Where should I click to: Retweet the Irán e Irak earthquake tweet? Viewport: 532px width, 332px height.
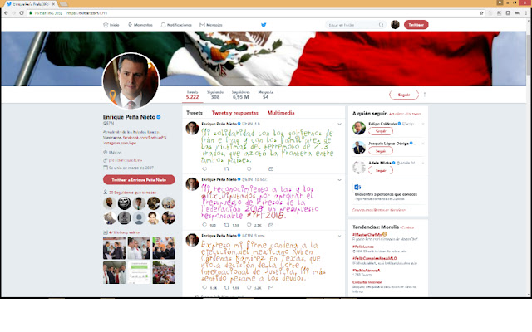point(227,168)
